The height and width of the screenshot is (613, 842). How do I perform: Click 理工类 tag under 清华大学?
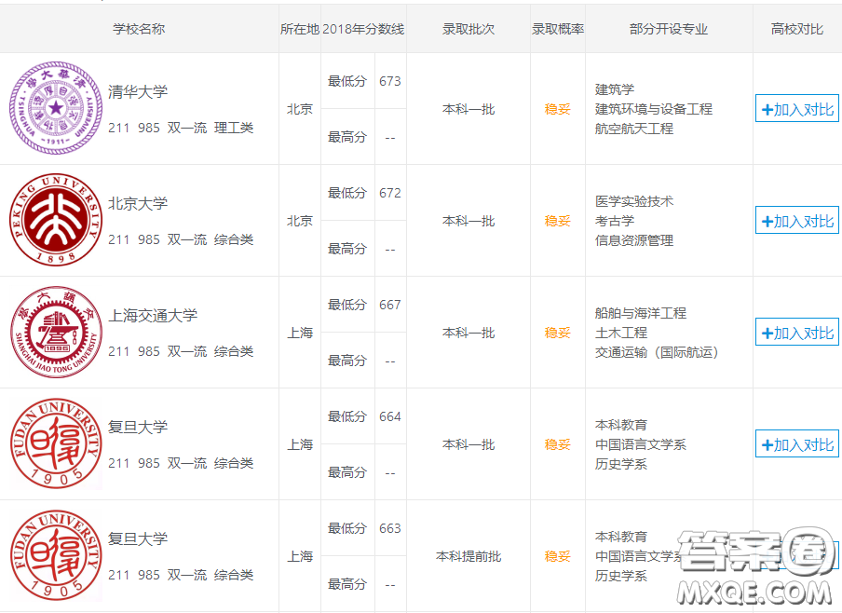point(234,128)
